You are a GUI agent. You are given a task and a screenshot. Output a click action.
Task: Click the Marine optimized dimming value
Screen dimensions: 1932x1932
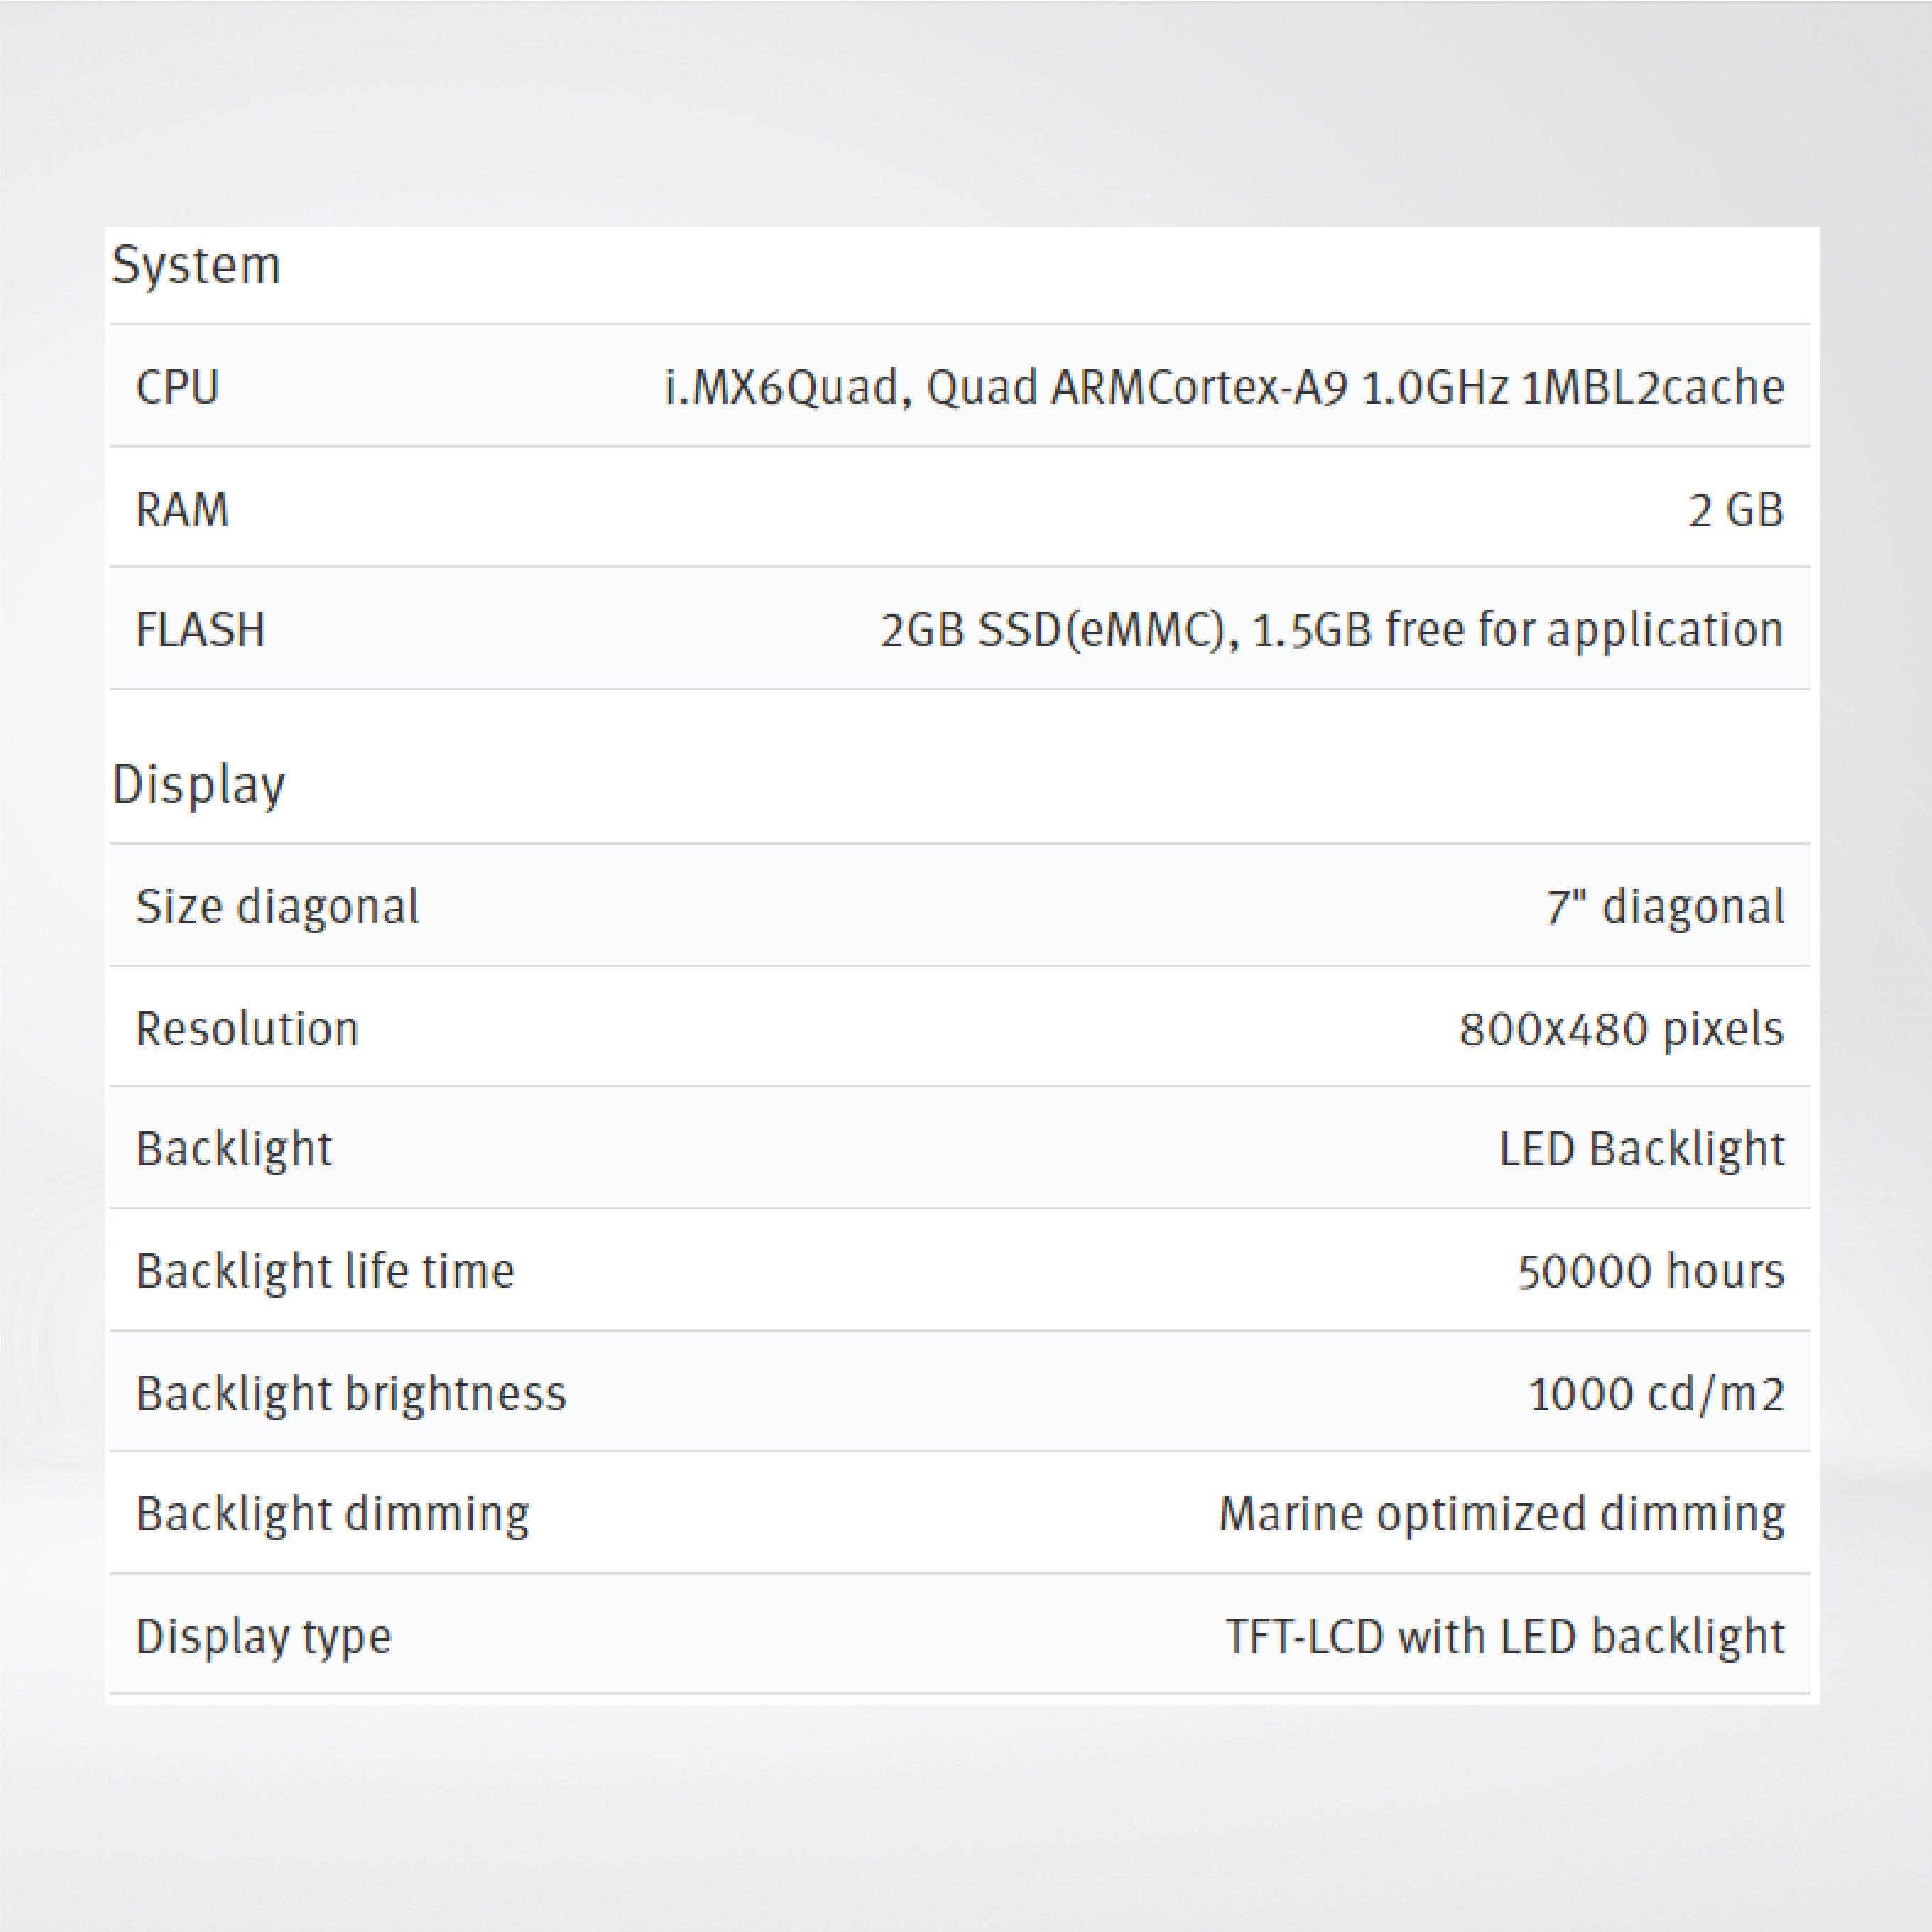pos(1501,1514)
